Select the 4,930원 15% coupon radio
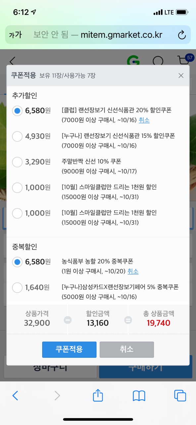The image size is (196, 425). coord(17,136)
